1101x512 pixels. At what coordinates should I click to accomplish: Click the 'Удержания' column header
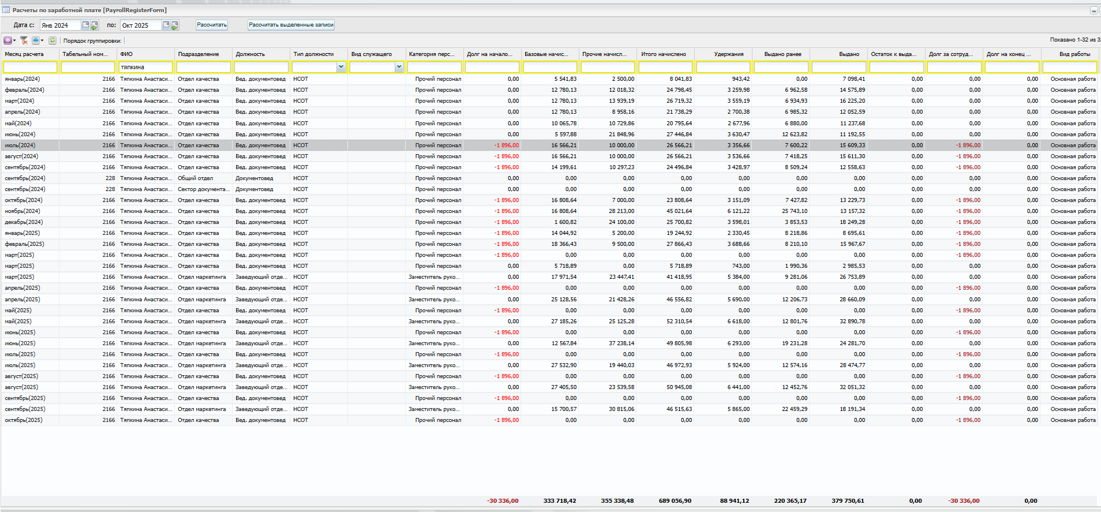[723, 54]
